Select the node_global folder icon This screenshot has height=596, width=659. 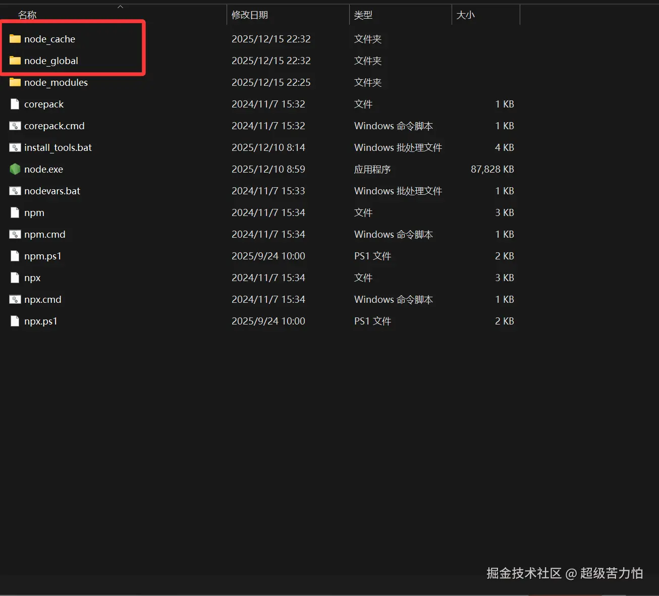click(x=15, y=61)
